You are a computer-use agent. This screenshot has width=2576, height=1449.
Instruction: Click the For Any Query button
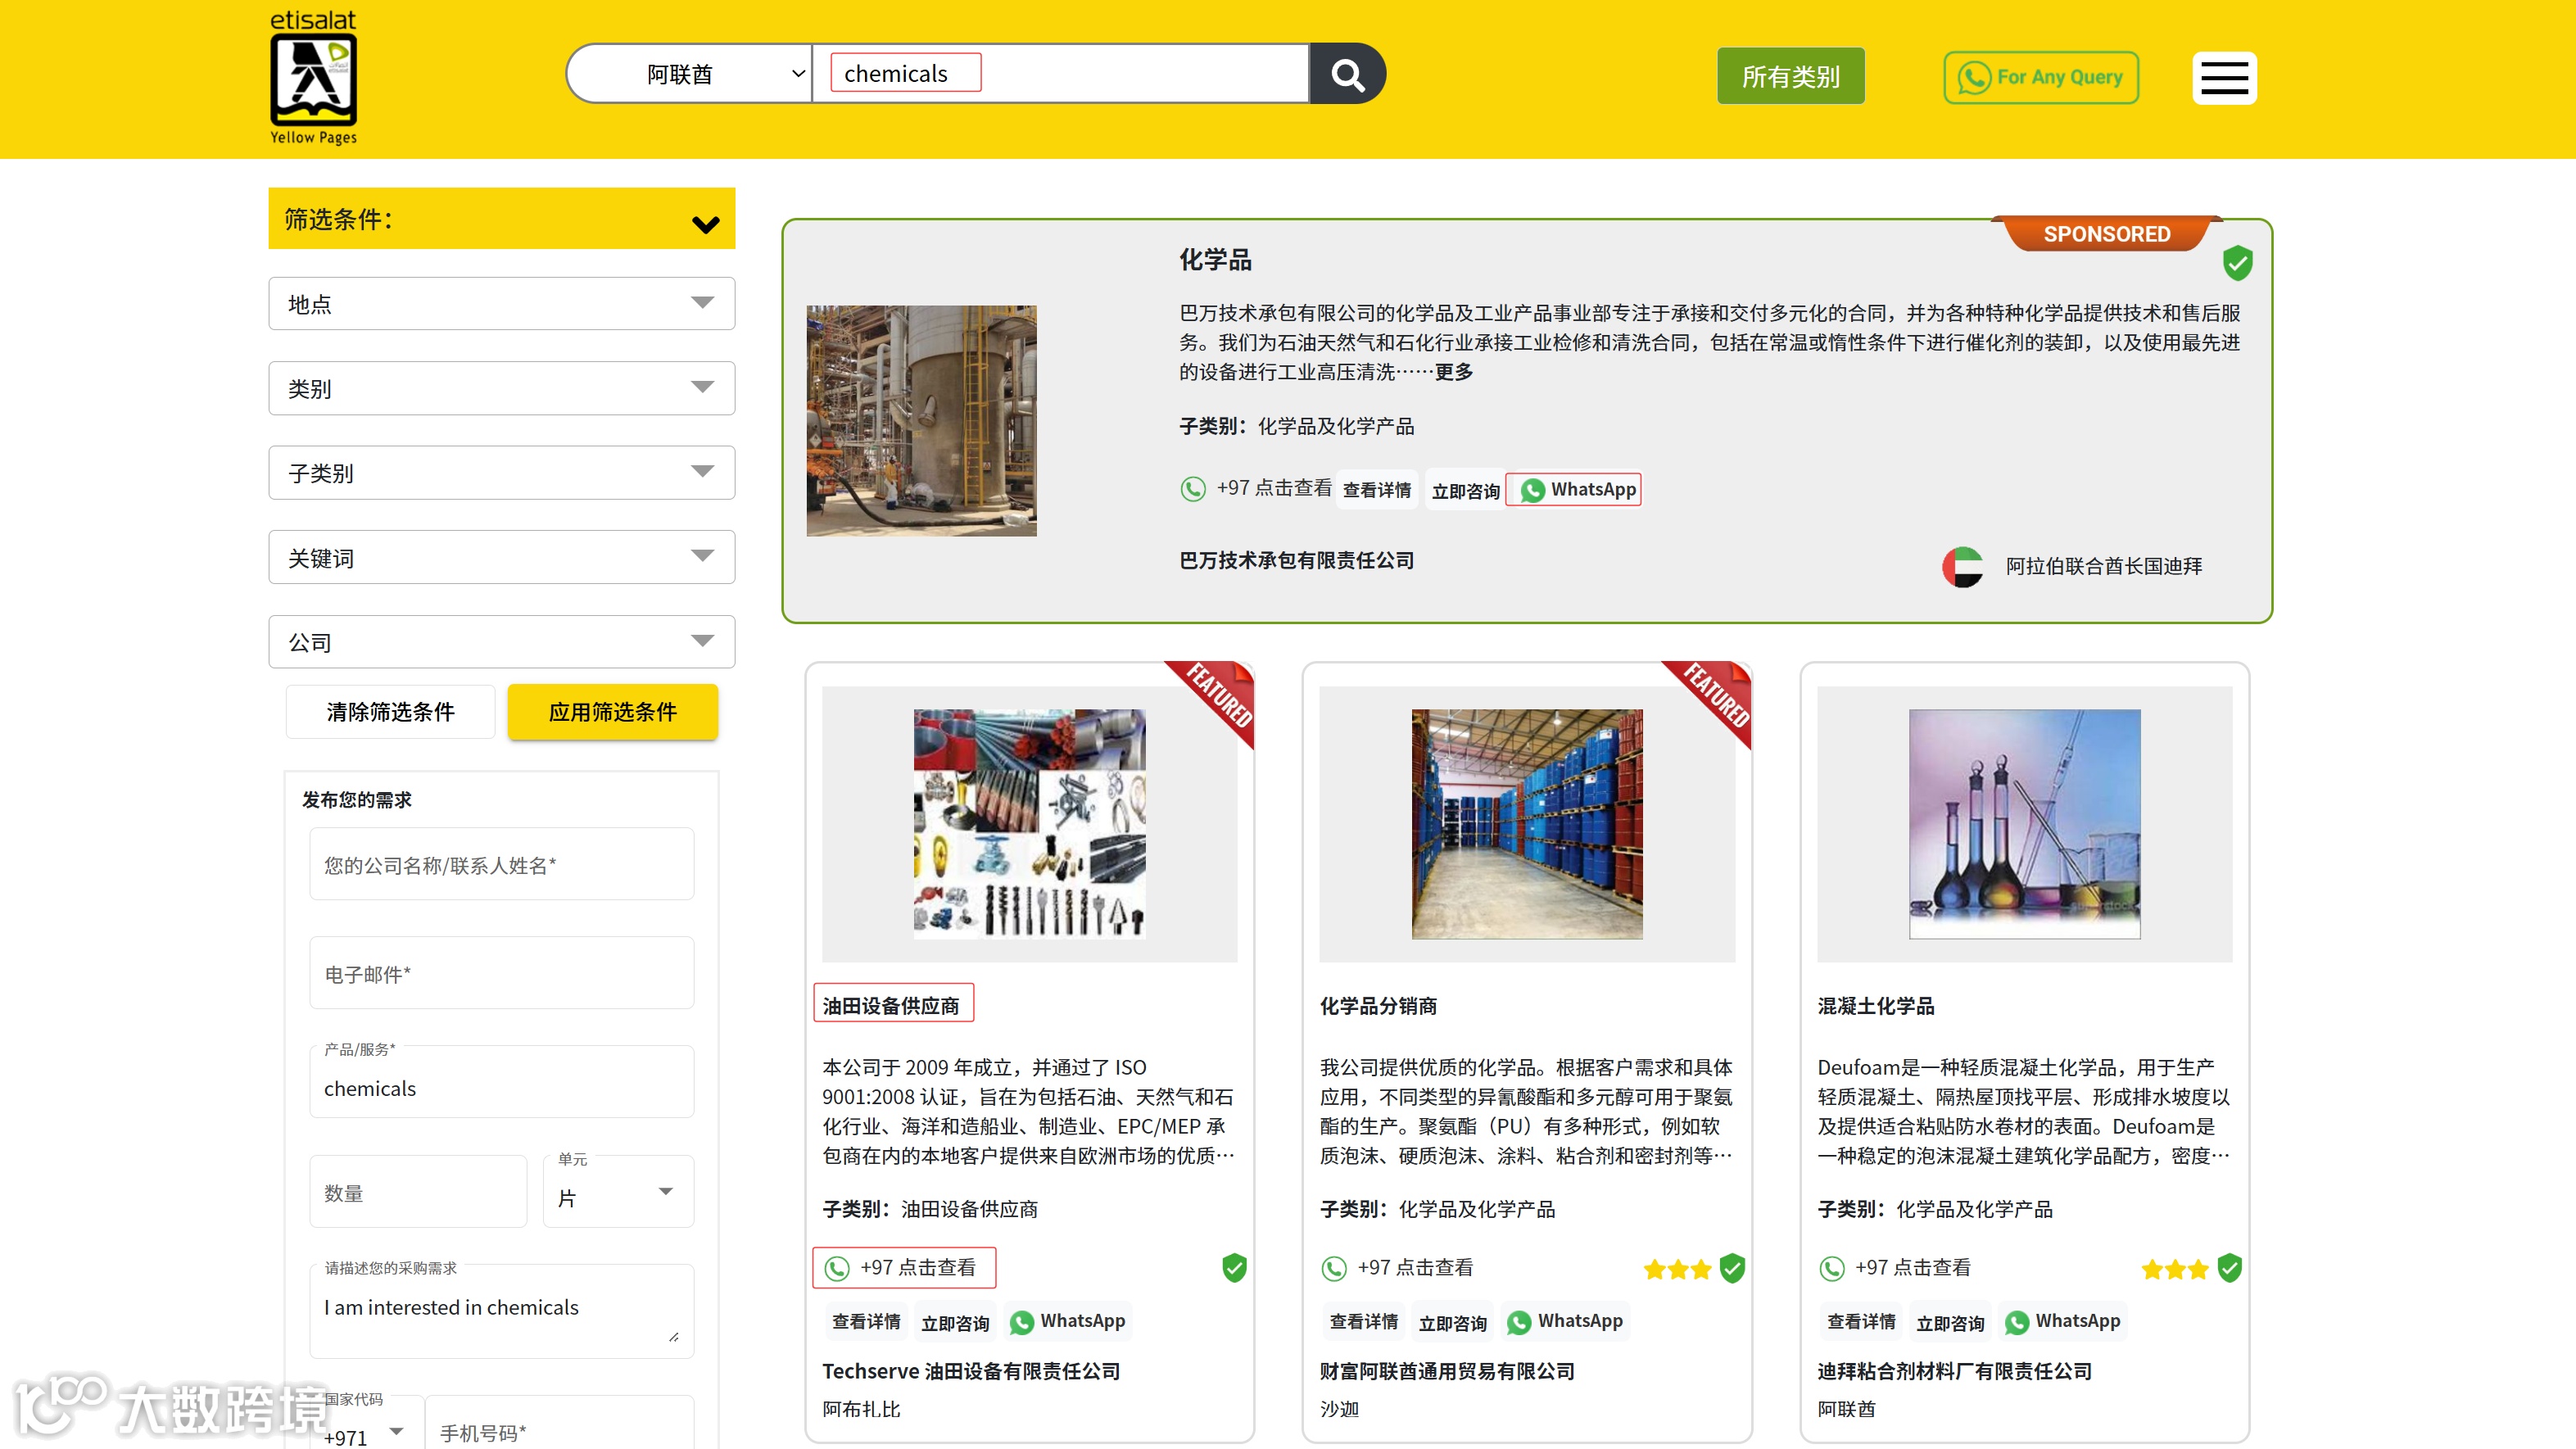tap(2040, 77)
